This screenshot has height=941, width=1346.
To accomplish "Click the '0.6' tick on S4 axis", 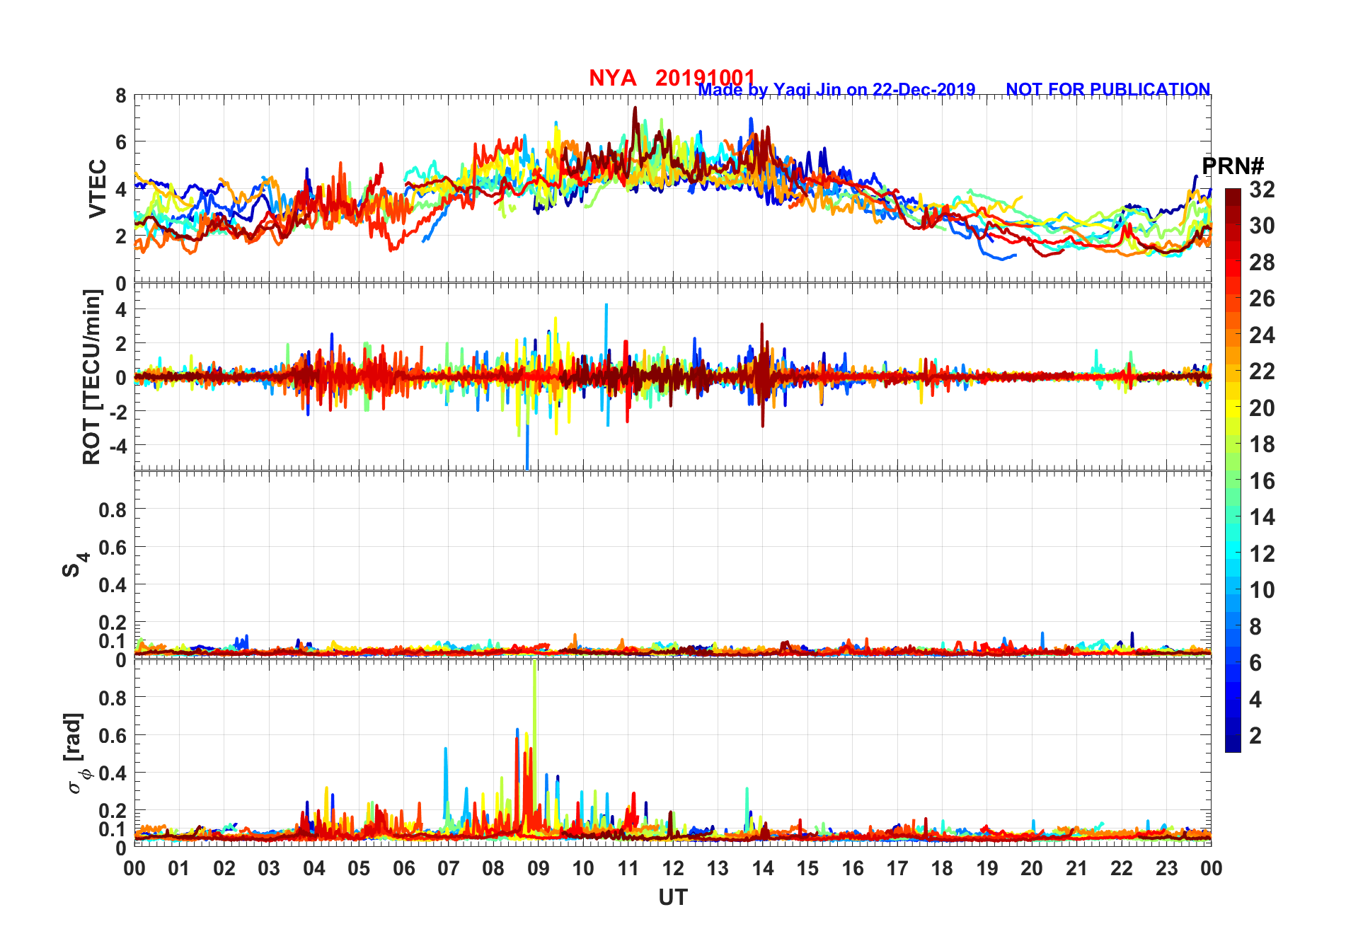I will point(113,547).
